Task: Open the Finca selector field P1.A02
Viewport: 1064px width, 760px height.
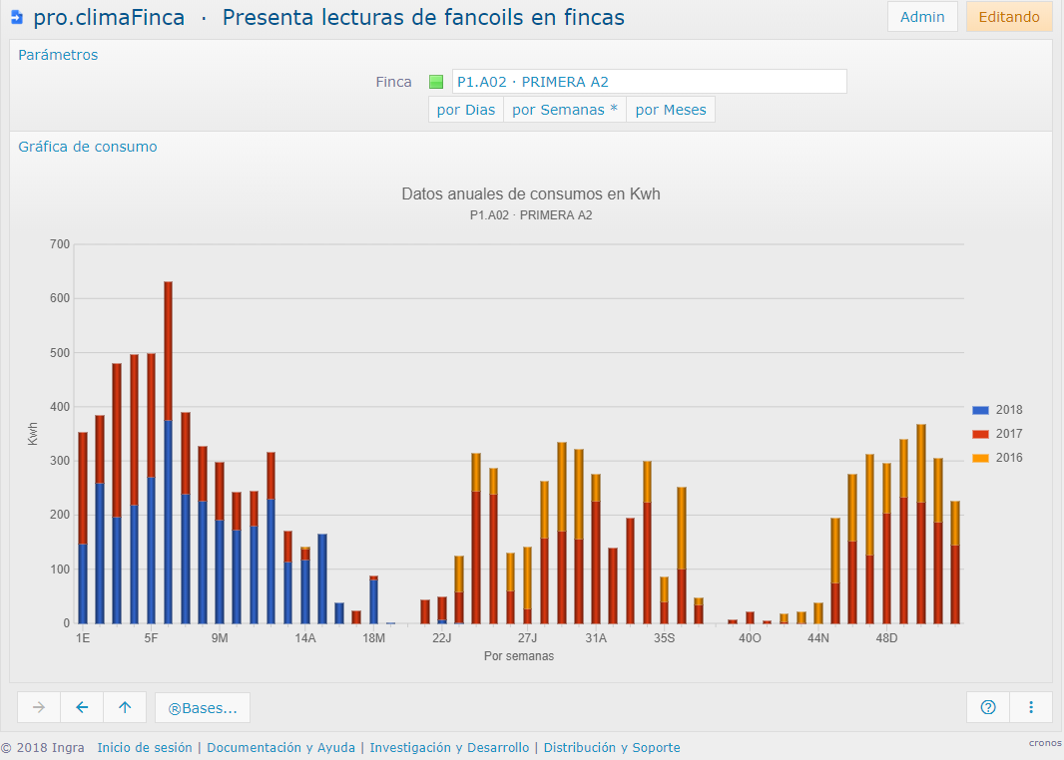Action: pos(649,82)
